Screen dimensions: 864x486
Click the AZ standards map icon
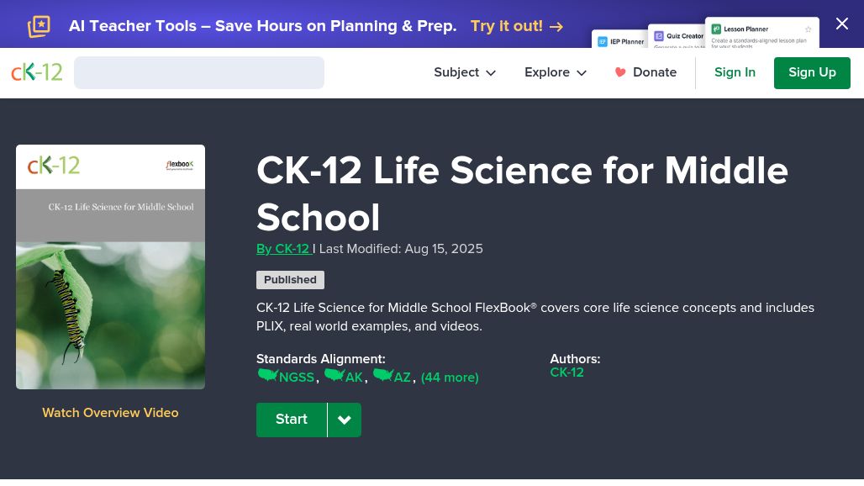coord(383,375)
